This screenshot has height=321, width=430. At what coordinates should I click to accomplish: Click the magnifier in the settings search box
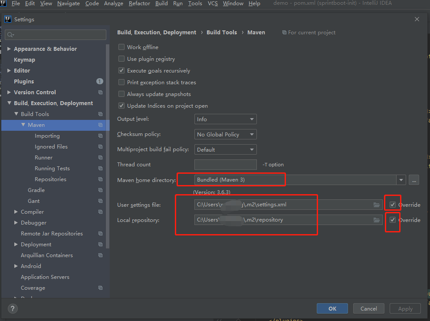[x=10, y=34]
